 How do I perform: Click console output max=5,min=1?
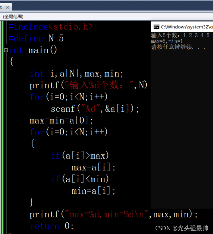[167, 41]
